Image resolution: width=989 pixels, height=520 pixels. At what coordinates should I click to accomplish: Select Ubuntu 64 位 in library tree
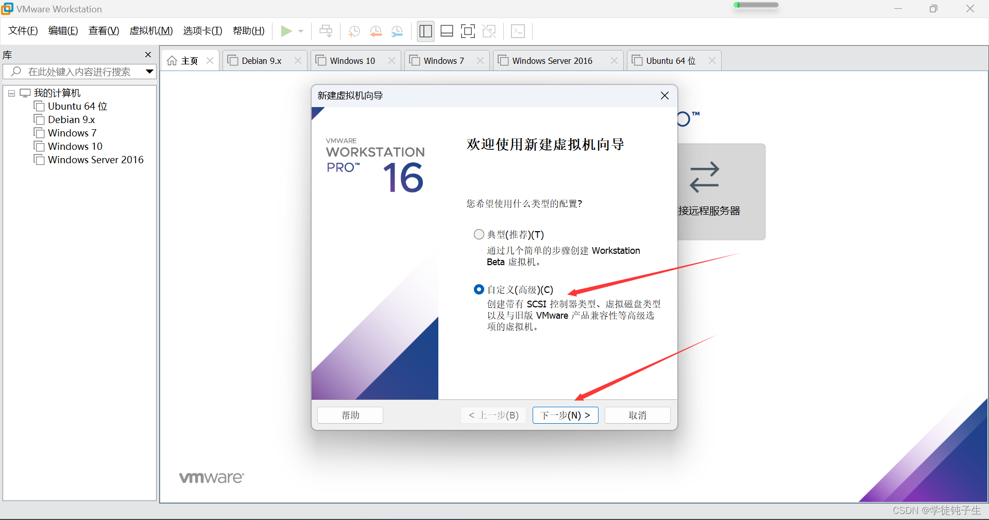pyautogui.click(x=77, y=106)
